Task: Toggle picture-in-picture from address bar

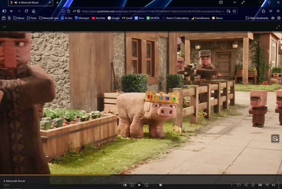Action: click(228, 11)
